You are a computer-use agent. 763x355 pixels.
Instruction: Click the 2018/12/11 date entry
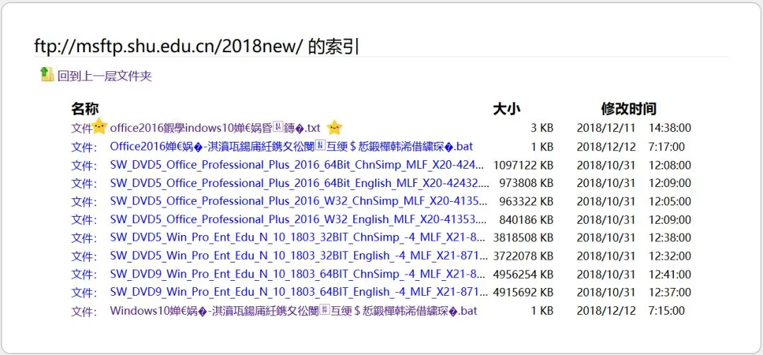[606, 128]
